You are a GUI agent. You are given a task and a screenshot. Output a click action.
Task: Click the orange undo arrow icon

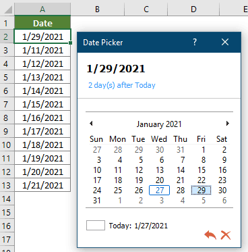(x=210, y=235)
